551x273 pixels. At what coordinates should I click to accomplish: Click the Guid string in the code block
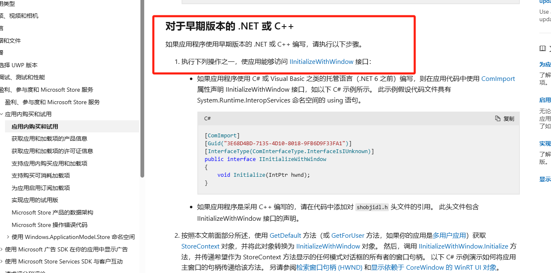pyautogui.click(x=285, y=144)
